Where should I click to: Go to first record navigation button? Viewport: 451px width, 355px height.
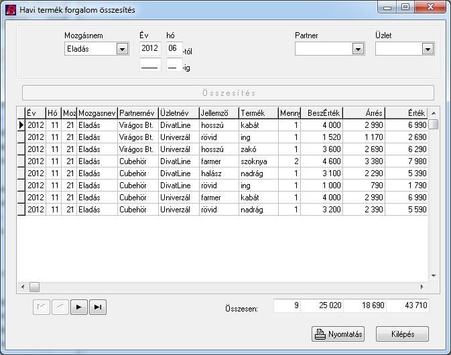point(42,307)
